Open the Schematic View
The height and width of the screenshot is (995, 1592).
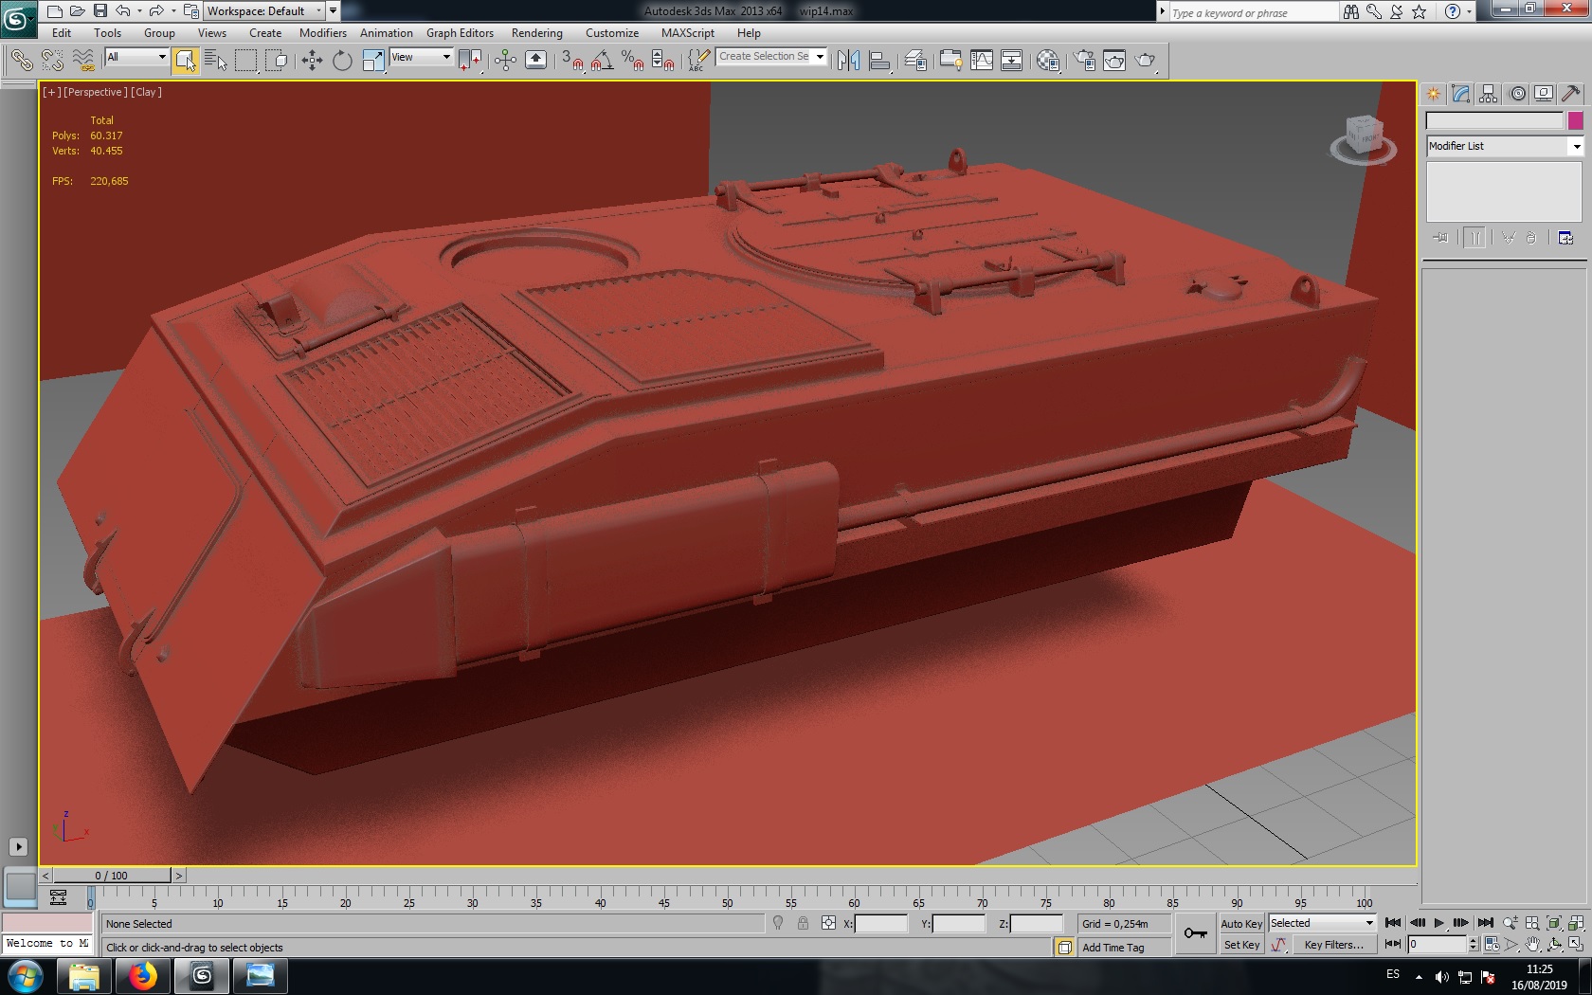click(x=1012, y=61)
